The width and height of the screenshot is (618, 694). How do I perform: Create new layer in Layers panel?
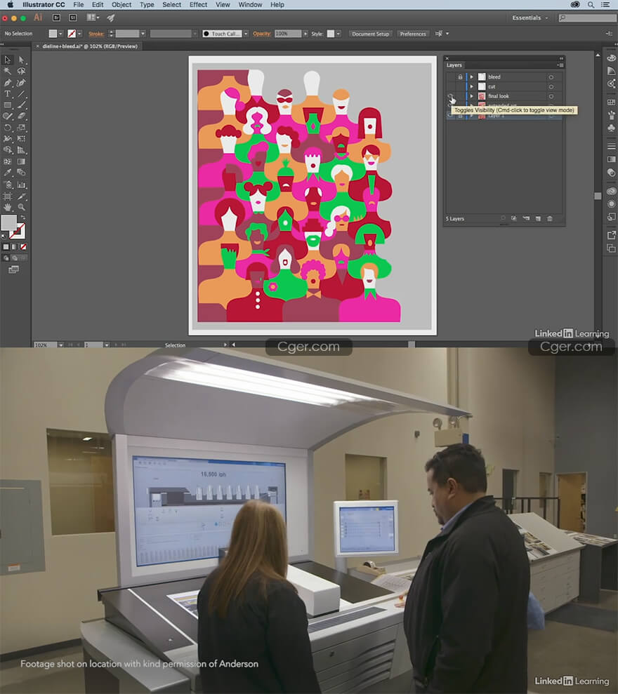tap(538, 219)
